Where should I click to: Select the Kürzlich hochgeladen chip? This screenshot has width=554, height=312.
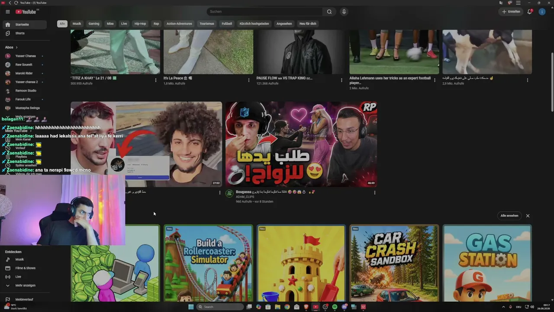tap(254, 24)
